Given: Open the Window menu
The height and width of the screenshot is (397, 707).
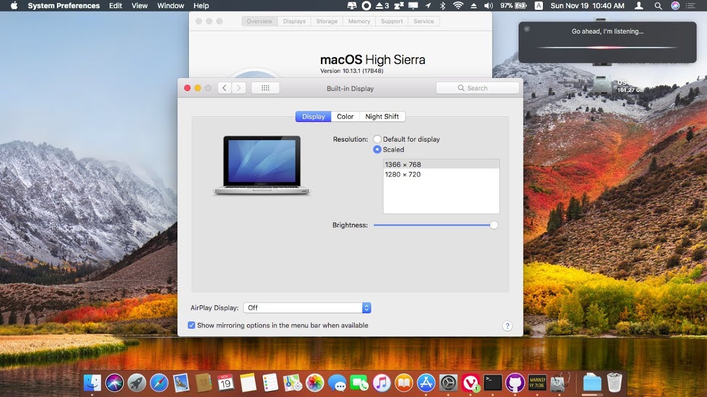Looking at the screenshot, I should pyautogui.click(x=171, y=6).
